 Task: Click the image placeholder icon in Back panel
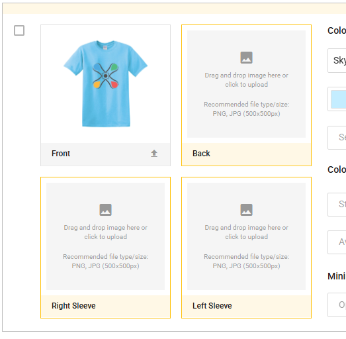246,58
